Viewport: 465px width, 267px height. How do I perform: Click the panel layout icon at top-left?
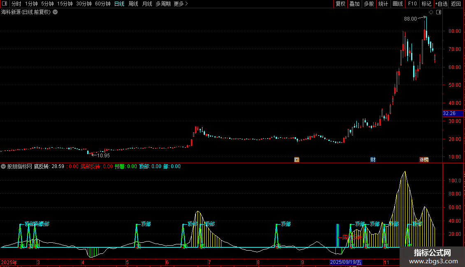point(5,4)
